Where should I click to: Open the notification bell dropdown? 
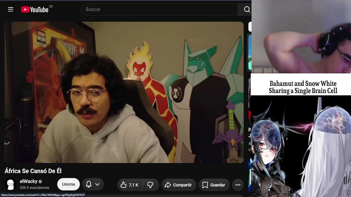pyautogui.click(x=93, y=184)
